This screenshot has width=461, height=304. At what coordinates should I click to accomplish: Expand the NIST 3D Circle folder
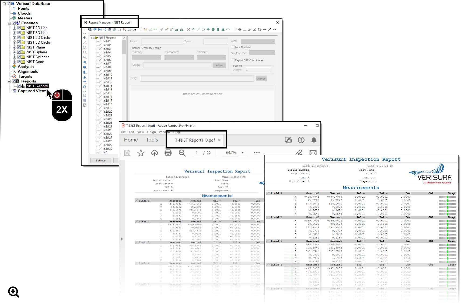tap(14, 42)
